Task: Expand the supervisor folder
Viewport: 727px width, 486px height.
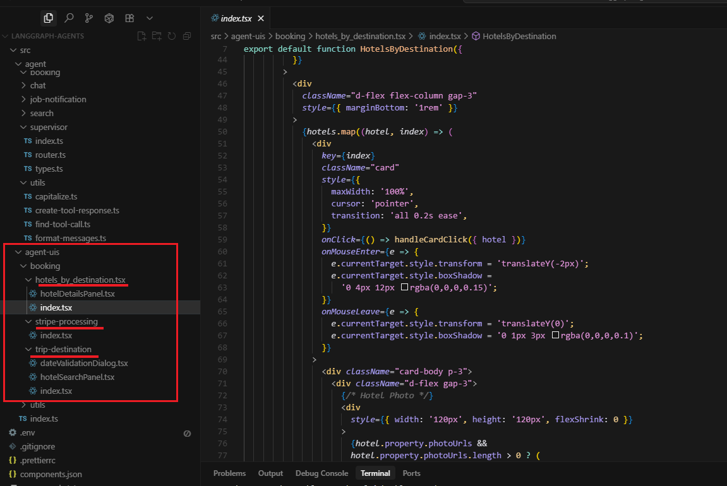Action: point(48,127)
